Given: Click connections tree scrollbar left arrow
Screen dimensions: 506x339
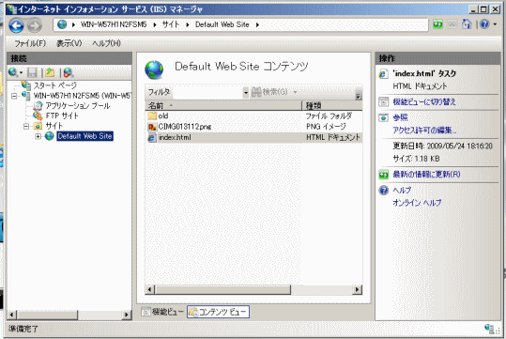Looking at the screenshot, I should [x=12, y=315].
